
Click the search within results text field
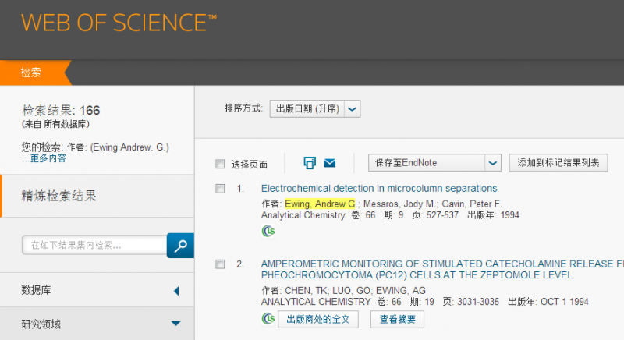point(94,245)
